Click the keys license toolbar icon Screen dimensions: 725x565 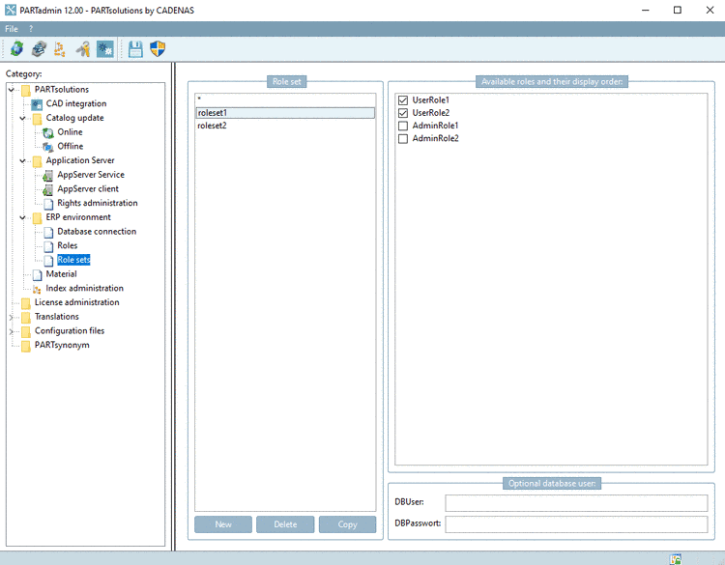click(83, 48)
